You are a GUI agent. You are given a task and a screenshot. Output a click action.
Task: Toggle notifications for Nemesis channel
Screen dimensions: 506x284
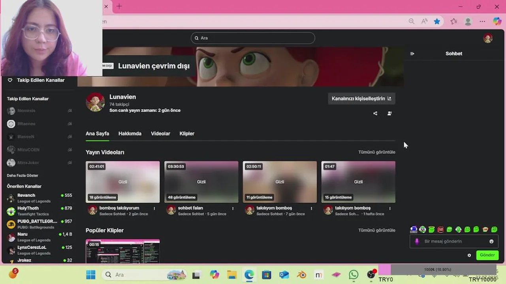click(70, 111)
